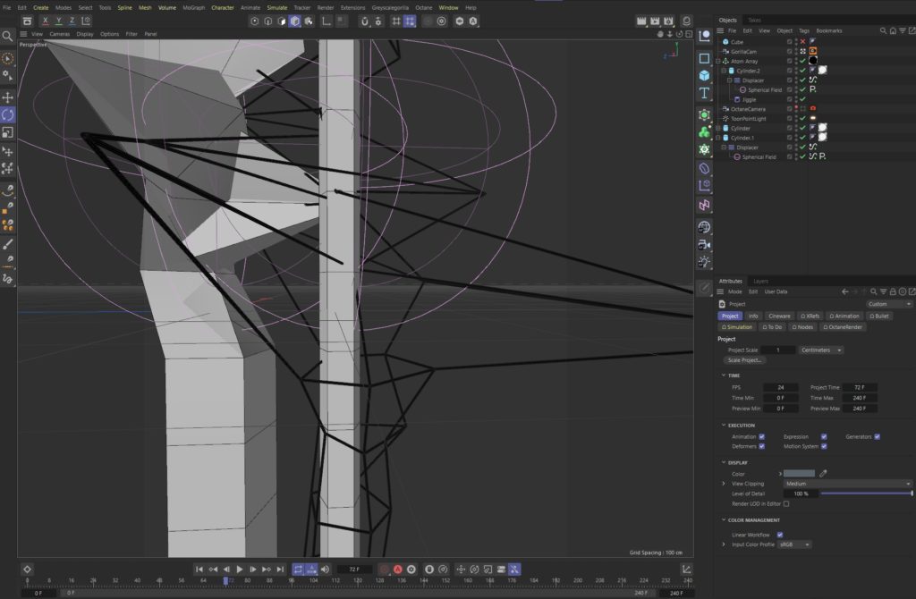Go to the start of the animation
Screen dimensions: 916x599
[199, 569]
